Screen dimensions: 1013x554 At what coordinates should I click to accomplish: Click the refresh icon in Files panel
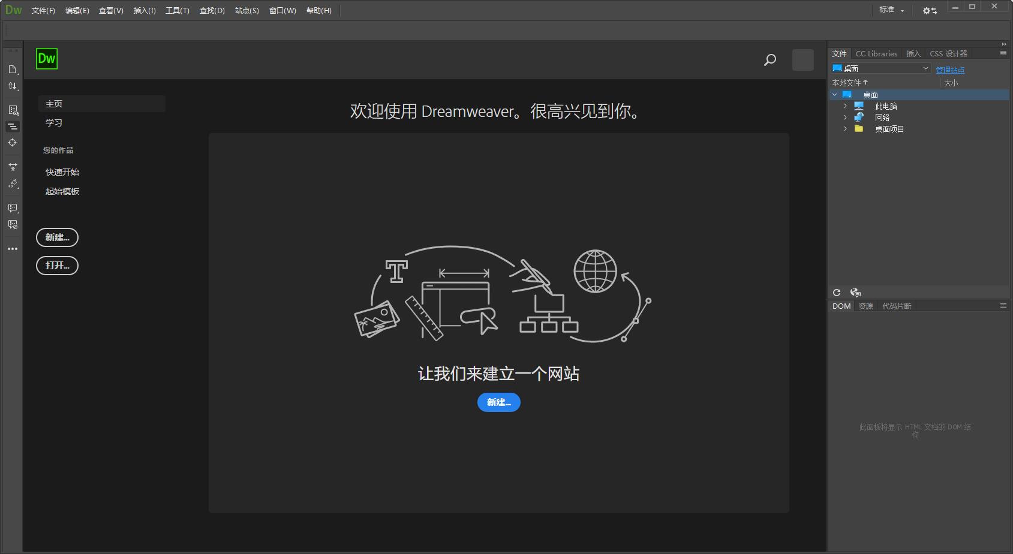pyautogui.click(x=837, y=293)
